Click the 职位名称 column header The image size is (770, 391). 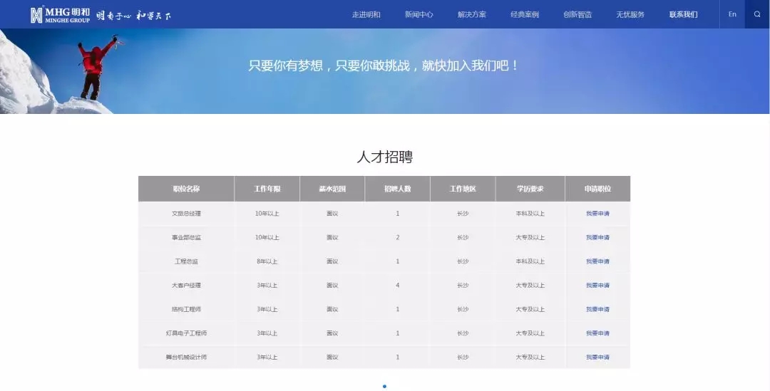point(186,189)
